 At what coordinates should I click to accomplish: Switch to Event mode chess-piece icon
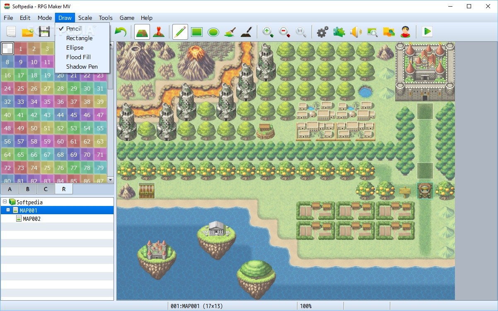[158, 32]
